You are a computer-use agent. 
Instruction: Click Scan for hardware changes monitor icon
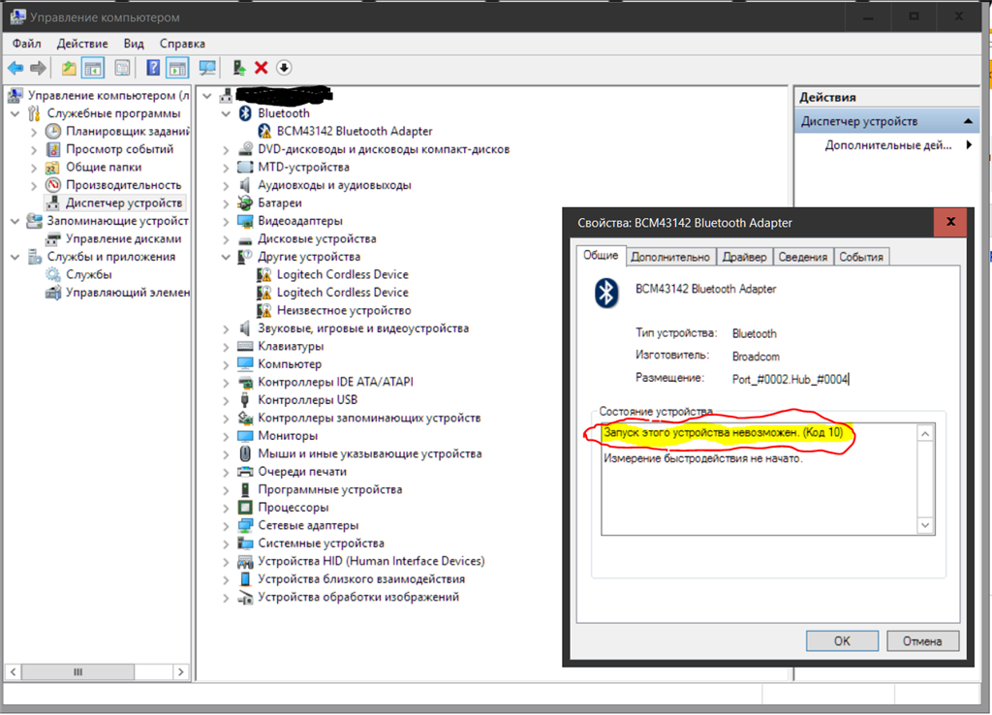click(207, 68)
